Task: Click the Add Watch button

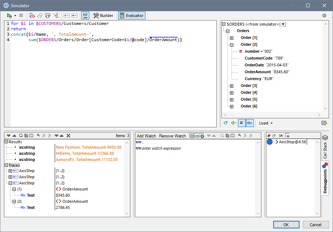Action: click(x=146, y=136)
